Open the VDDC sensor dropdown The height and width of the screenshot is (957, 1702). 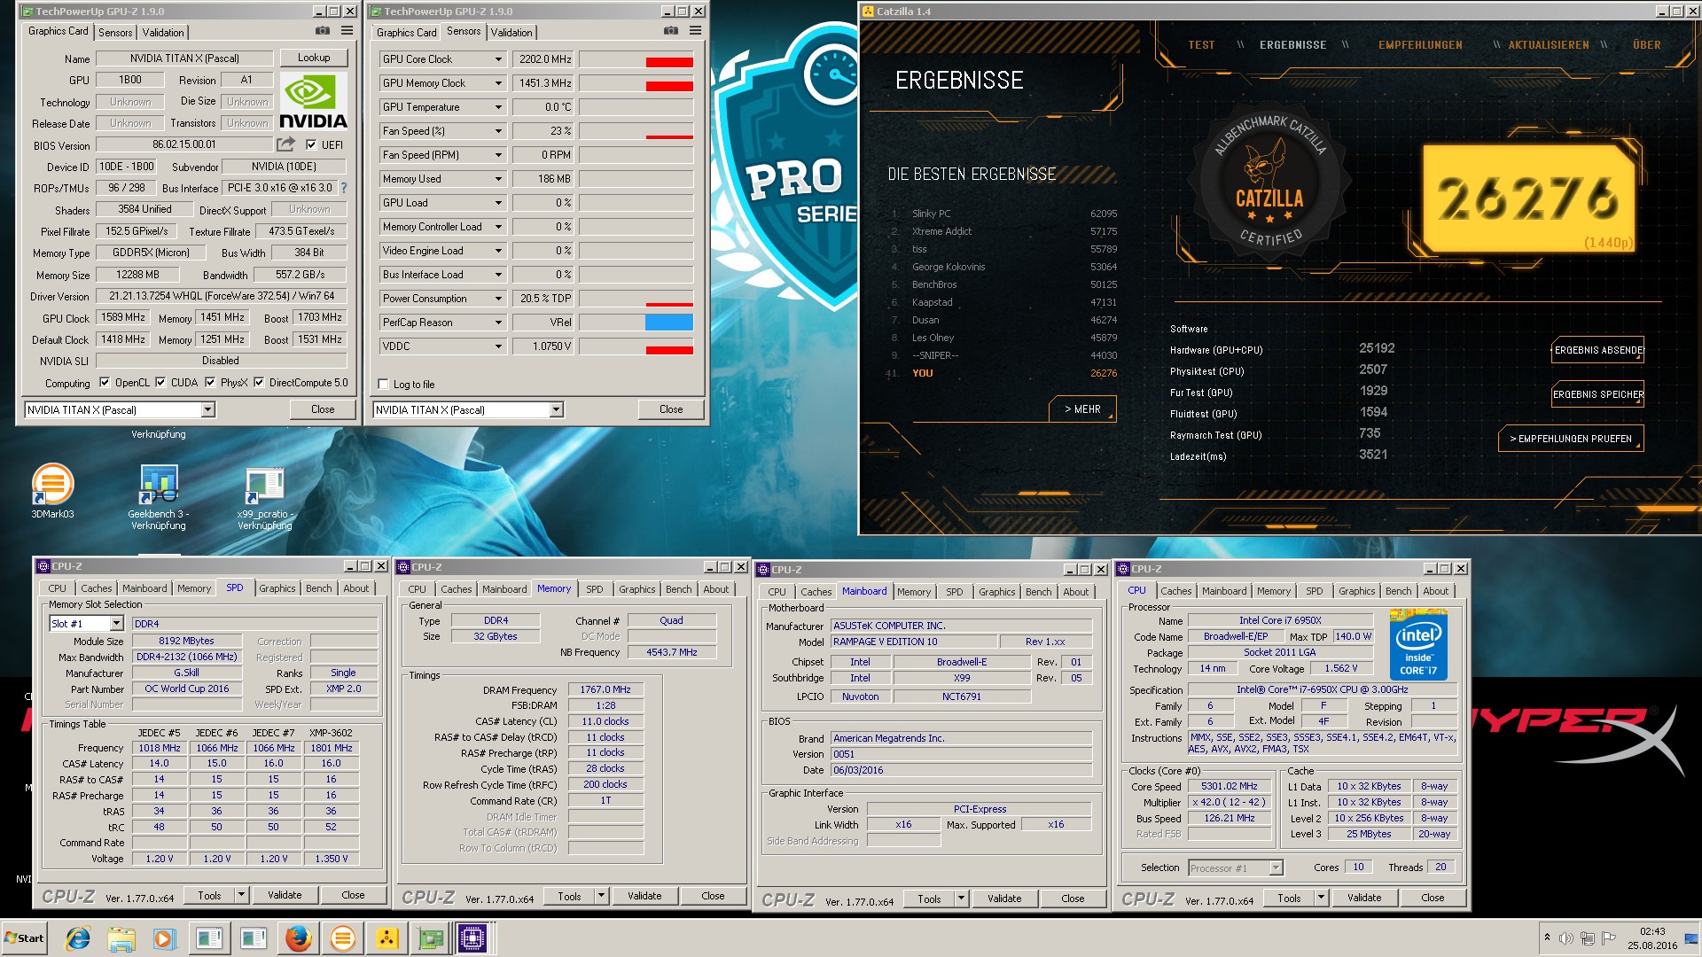click(498, 346)
